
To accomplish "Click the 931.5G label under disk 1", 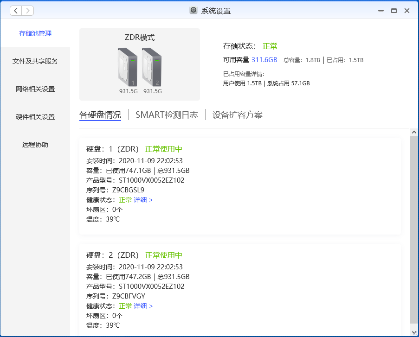I will pyautogui.click(x=129, y=91).
